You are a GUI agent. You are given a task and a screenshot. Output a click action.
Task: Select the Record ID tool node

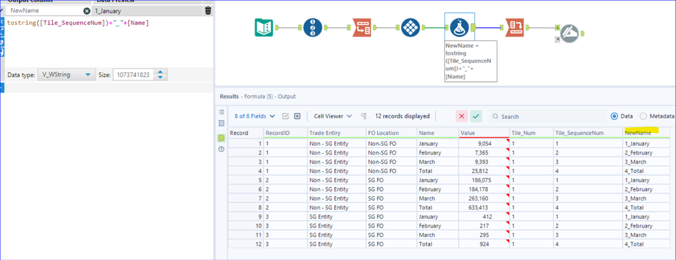tap(312, 28)
